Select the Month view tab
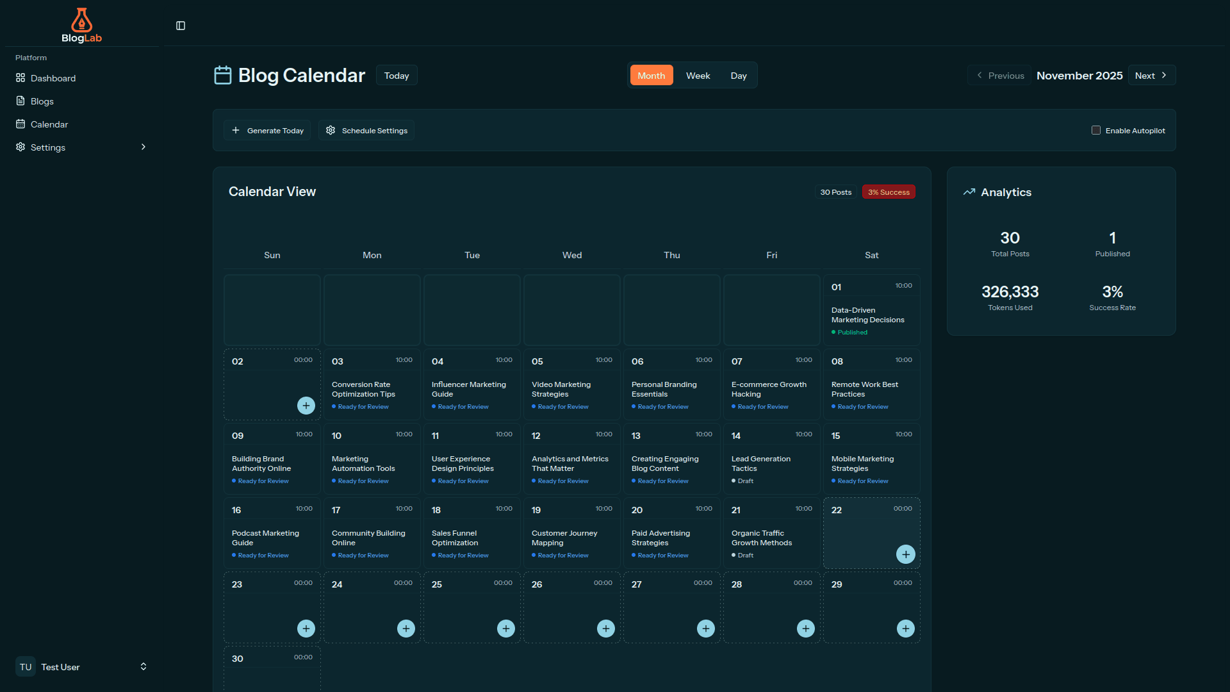Image resolution: width=1230 pixels, height=692 pixels. 651,76
